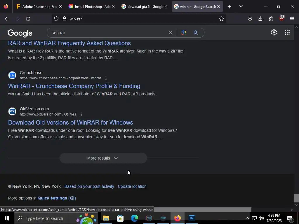Open Microsoft Edge from the taskbar
The width and height of the screenshot is (299, 224).
point(134,218)
